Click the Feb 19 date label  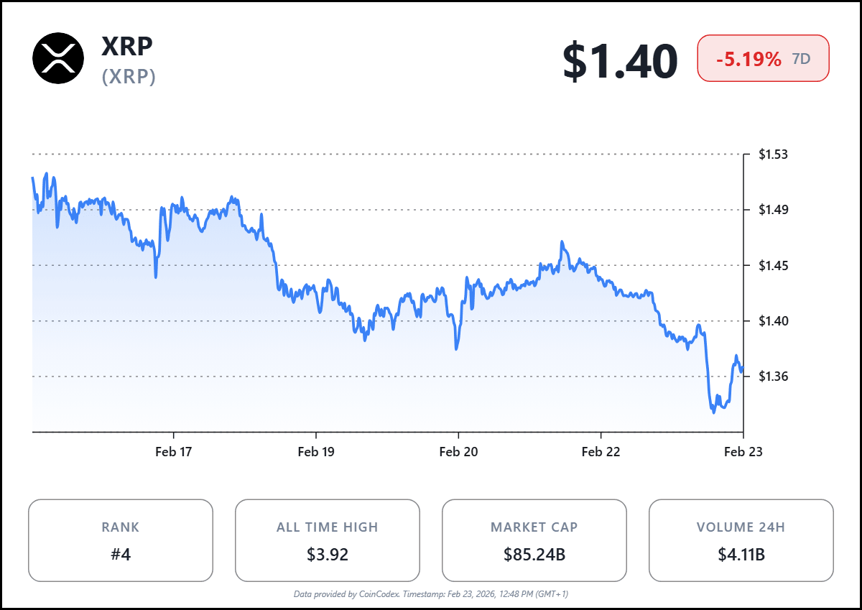click(317, 452)
